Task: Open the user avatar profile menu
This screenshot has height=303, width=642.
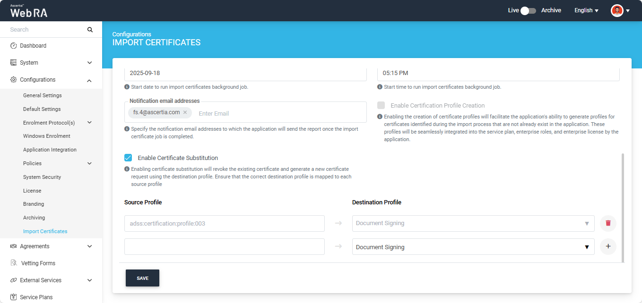Action: [x=620, y=10]
